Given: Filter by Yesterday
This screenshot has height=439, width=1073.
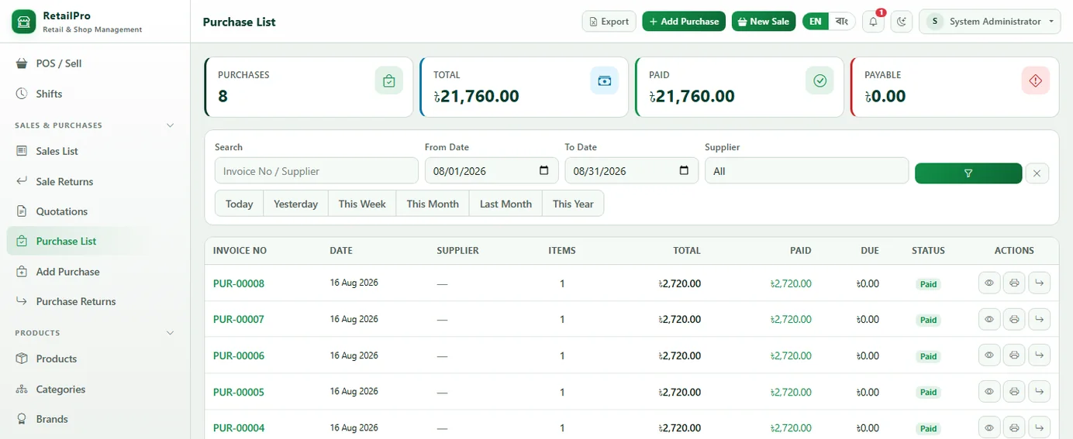Looking at the screenshot, I should (x=295, y=204).
